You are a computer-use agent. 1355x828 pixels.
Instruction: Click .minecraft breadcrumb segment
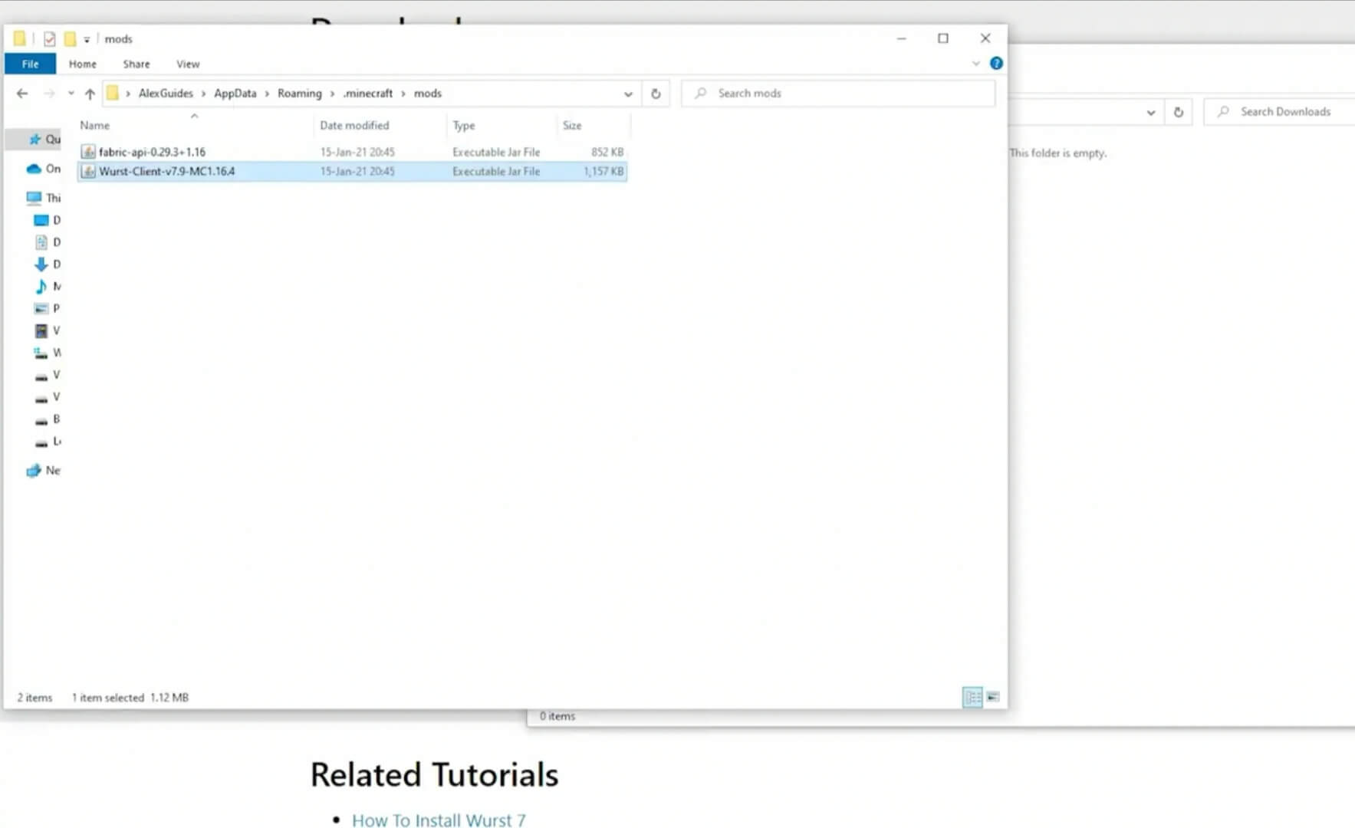[368, 94]
